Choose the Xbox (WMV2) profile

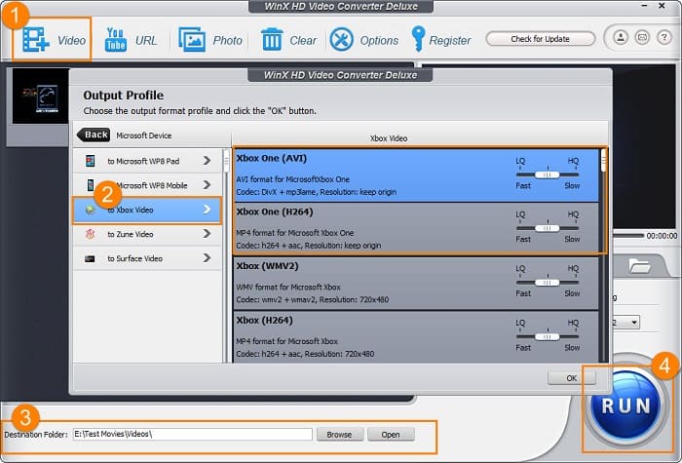[416, 284]
